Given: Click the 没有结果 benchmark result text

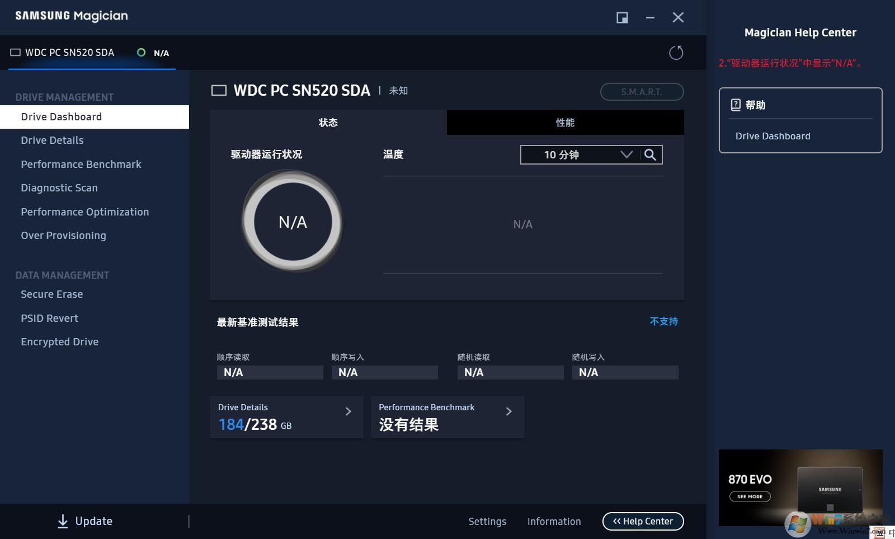Looking at the screenshot, I should [409, 425].
